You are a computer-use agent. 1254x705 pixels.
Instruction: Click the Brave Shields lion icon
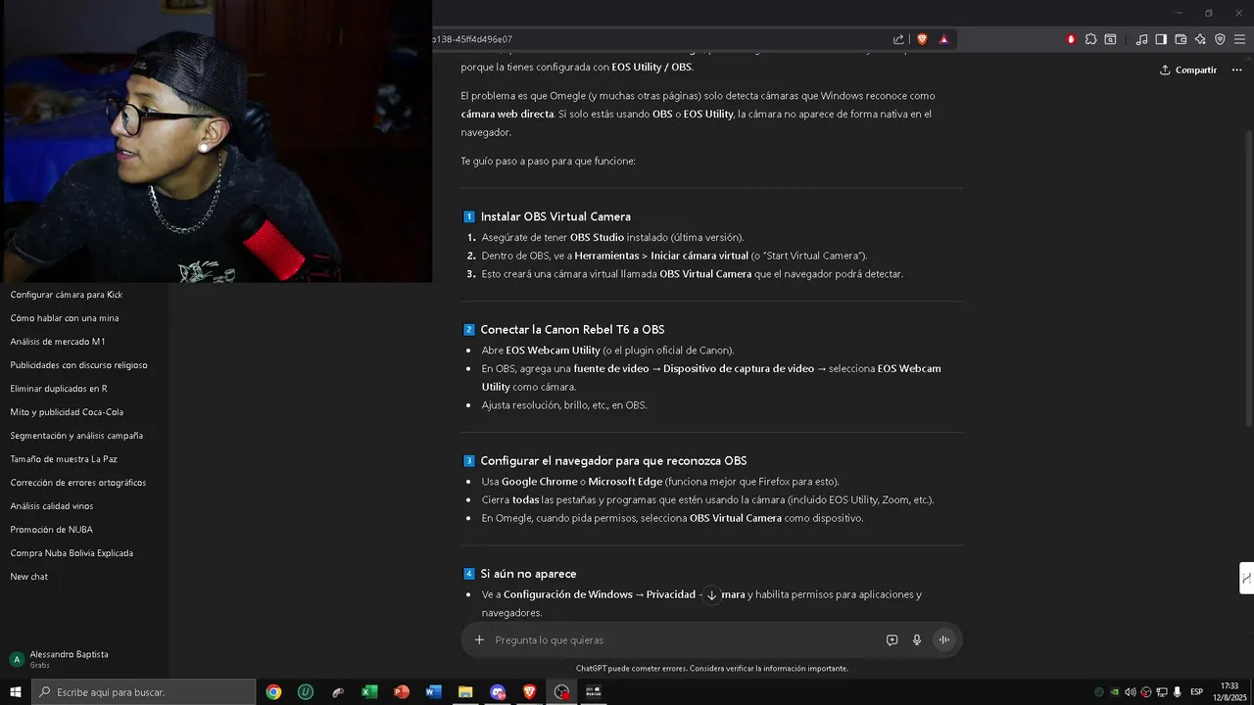[922, 39]
